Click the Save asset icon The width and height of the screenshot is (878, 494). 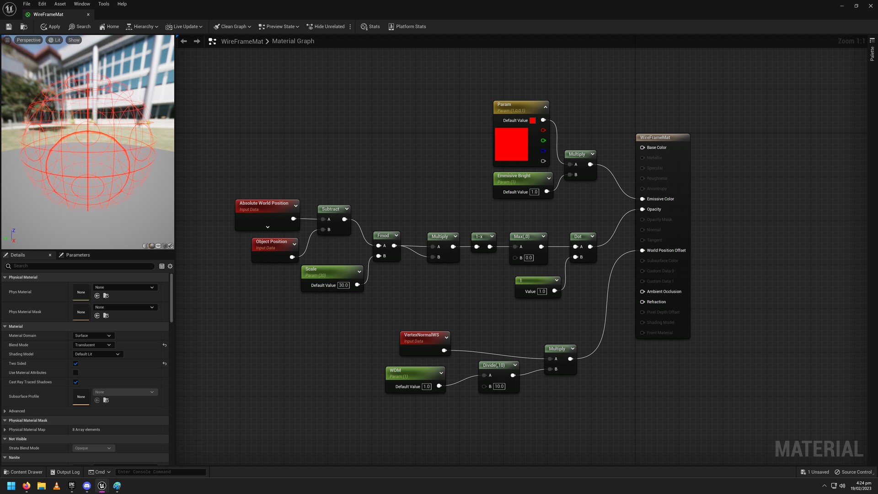tap(8, 26)
